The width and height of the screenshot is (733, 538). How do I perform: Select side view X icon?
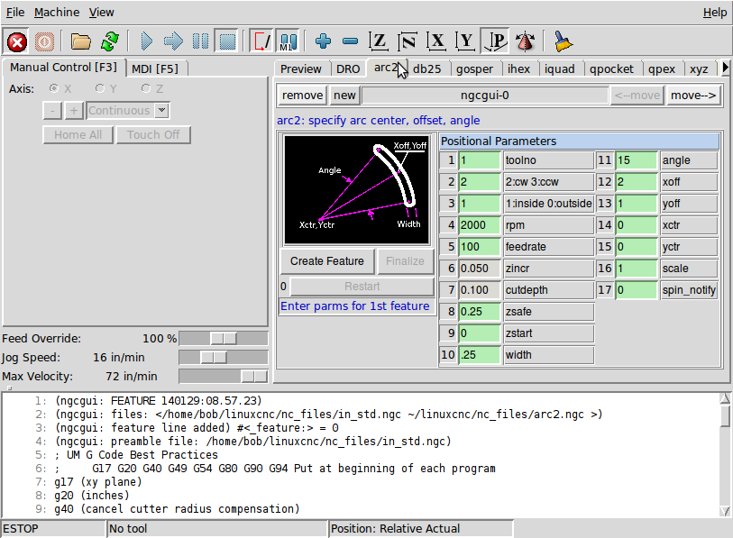tap(436, 42)
